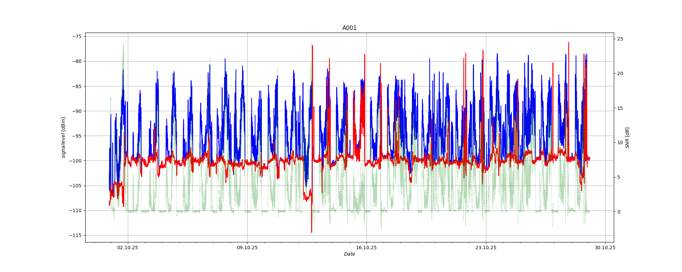Select the 09.10.25 date tick label
682x272 pixels.
(247, 248)
